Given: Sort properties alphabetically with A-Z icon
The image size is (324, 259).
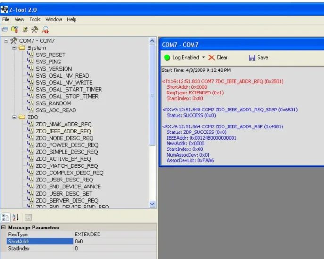Looking at the screenshot, I should pyautogui.click(x=16, y=218).
